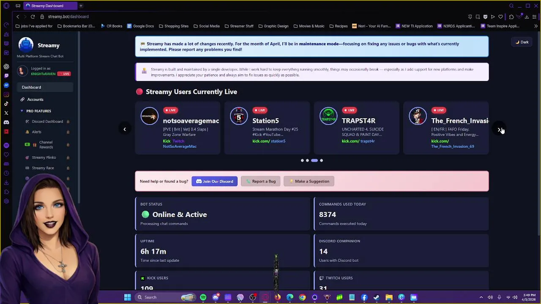The width and height of the screenshot is (541, 304).
Task: Open the site security lock icon
Action: coord(42,16)
